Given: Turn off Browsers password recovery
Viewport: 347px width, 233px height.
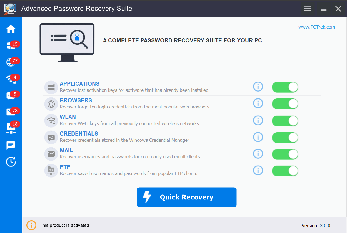Looking at the screenshot, I should (285, 104).
